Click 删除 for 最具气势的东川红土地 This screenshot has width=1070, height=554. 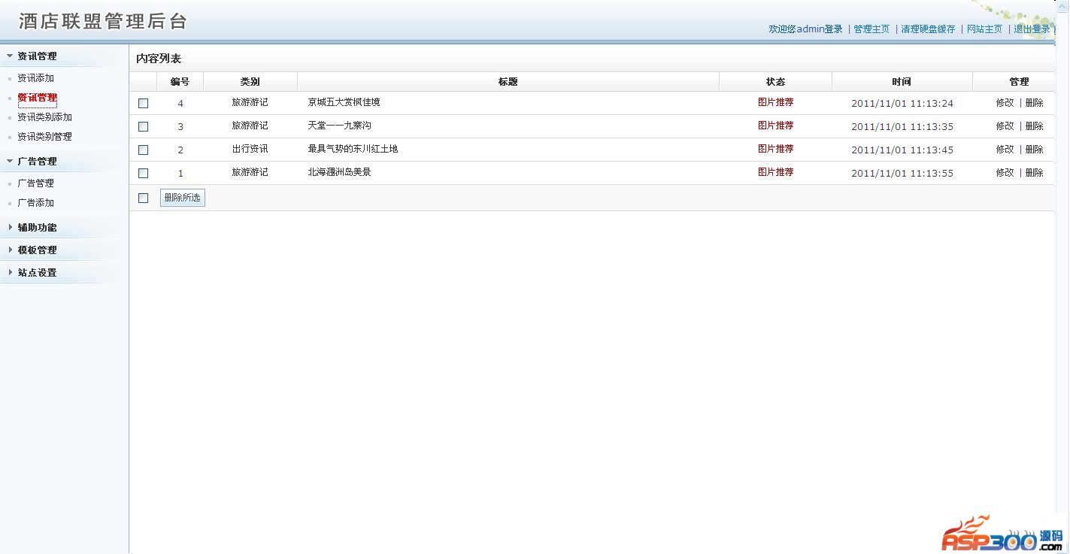tap(1035, 150)
